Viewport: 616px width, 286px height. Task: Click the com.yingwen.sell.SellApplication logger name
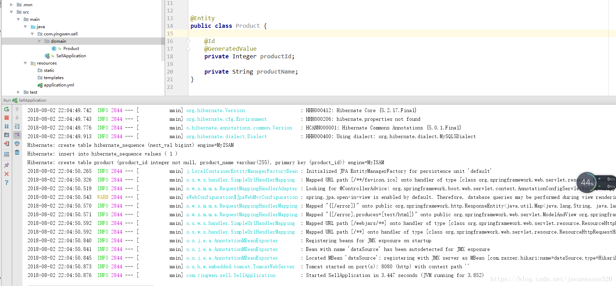[x=231, y=275]
